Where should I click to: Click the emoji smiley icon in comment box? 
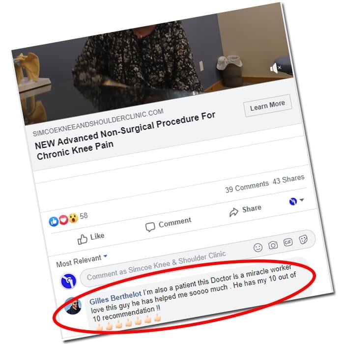[x=258, y=248]
